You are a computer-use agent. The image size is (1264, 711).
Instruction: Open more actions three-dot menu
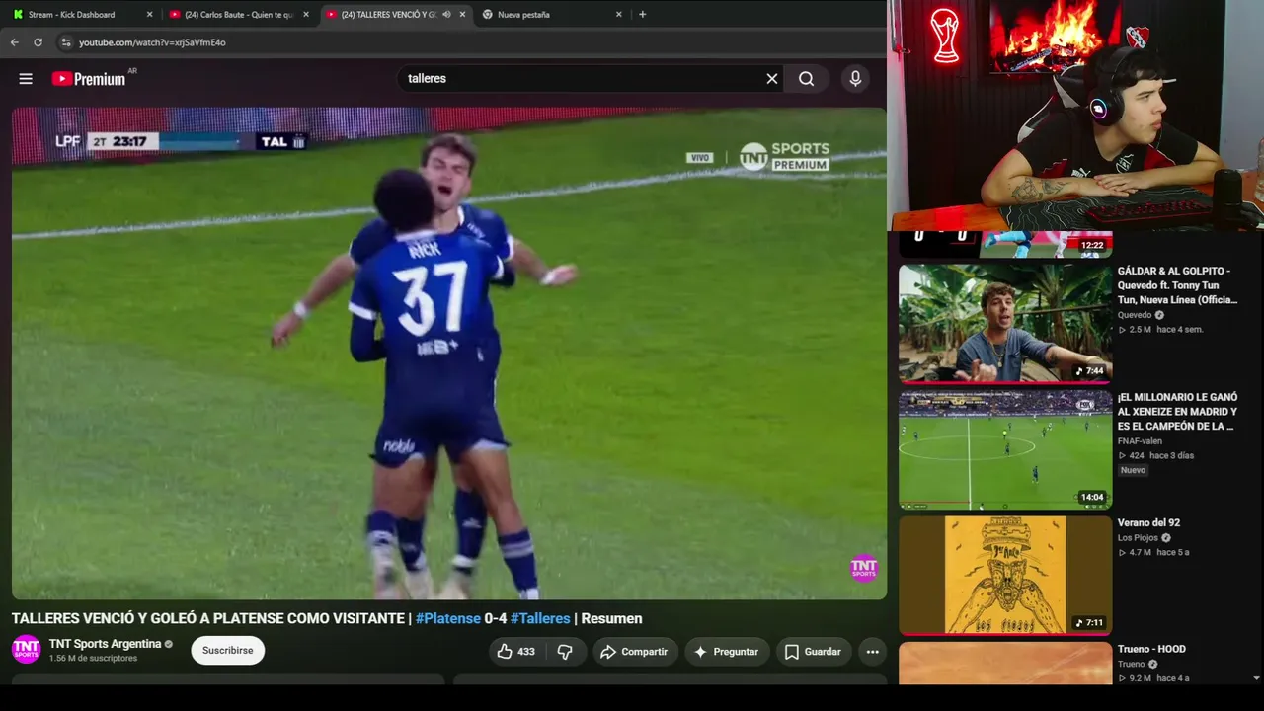[x=872, y=652]
